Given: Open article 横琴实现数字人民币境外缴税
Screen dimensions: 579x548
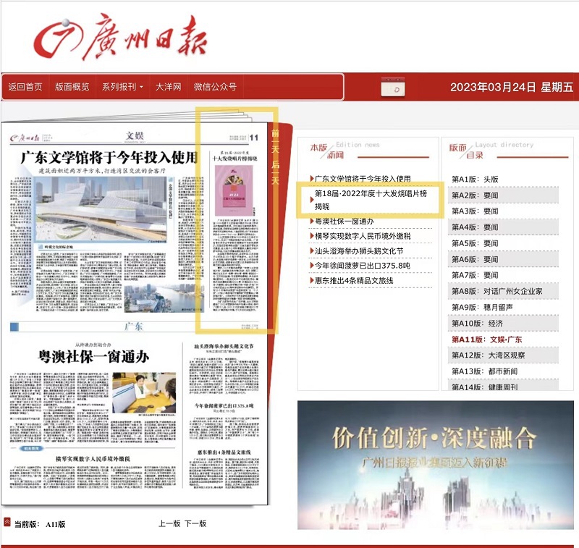Looking at the screenshot, I should coord(363,236).
